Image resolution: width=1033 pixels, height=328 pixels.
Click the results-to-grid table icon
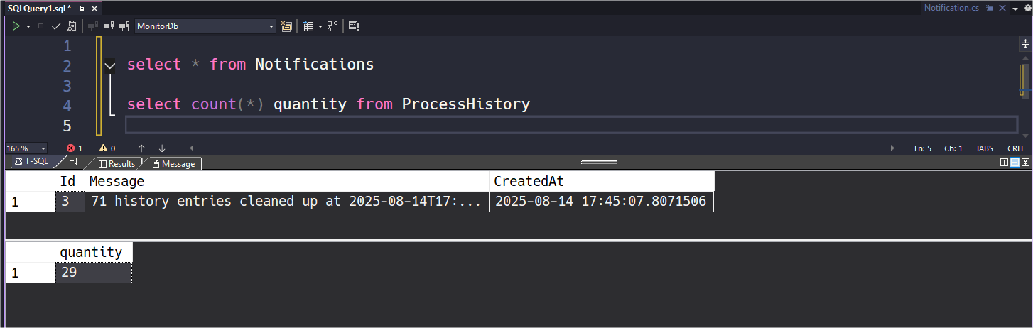pyautogui.click(x=308, y=26)
